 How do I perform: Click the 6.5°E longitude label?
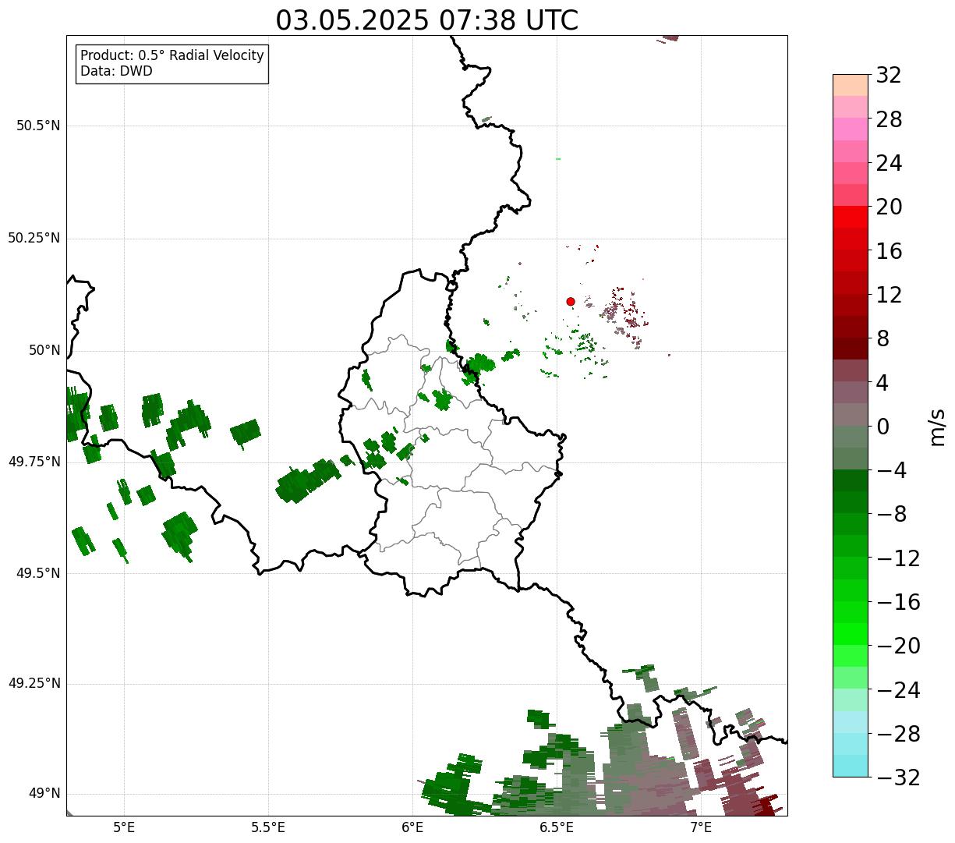tap(557, 827)
